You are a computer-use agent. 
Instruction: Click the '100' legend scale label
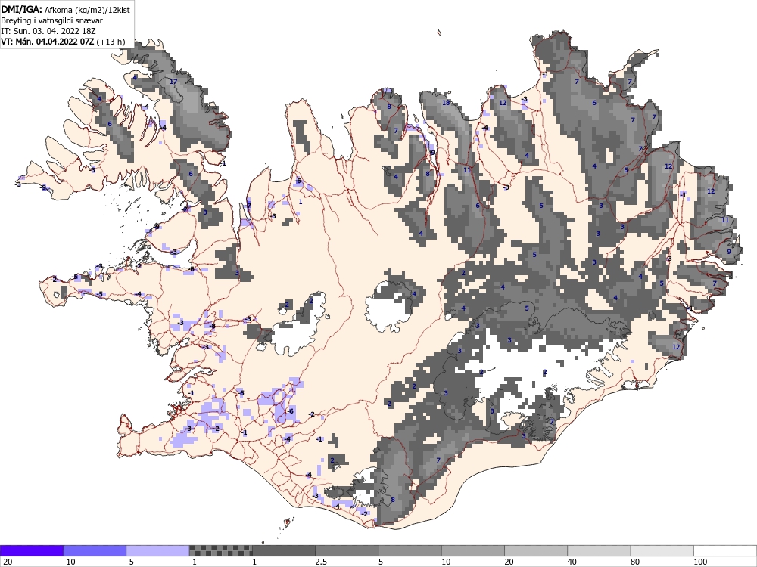coord(700,562)
